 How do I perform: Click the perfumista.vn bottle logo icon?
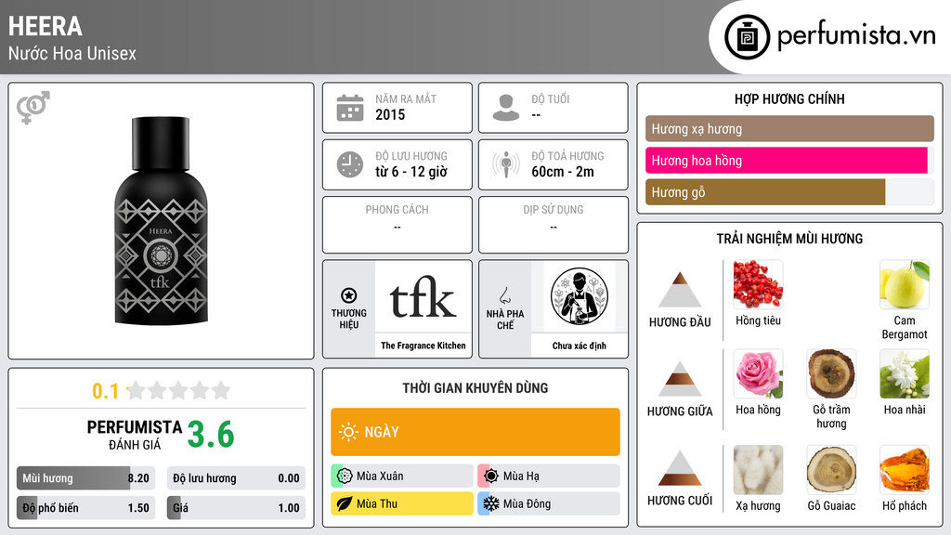pos(747,37)
